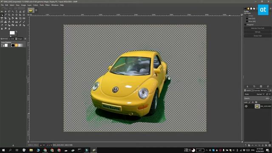This screenshot has width=272, height=153.
Task: Select the Ellipse Select tool
Action: tap(6, 11)
